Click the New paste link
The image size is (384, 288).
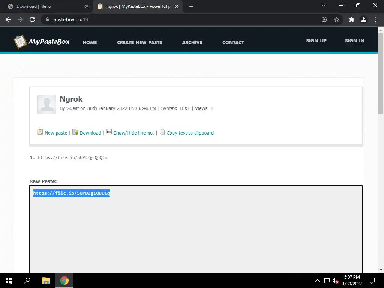[x=56, y=133]
